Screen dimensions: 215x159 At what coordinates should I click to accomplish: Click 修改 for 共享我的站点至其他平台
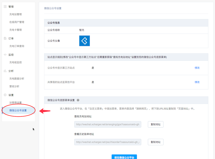click(197, 82)
